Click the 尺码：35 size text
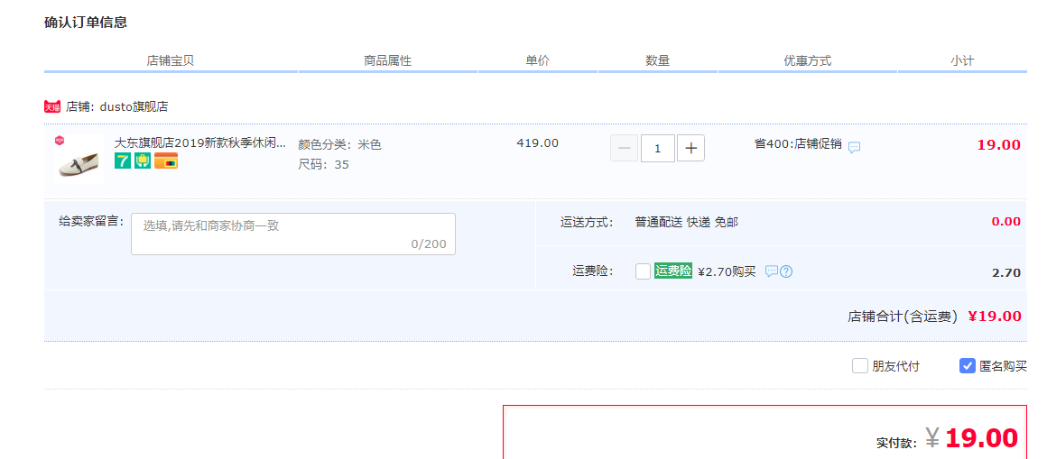Viewport: 1047px width, 459px height. point(323,164)
